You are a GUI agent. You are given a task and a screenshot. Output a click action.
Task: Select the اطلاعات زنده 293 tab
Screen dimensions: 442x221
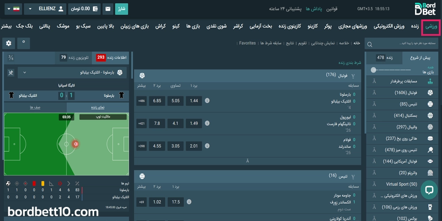click(111, 57)
